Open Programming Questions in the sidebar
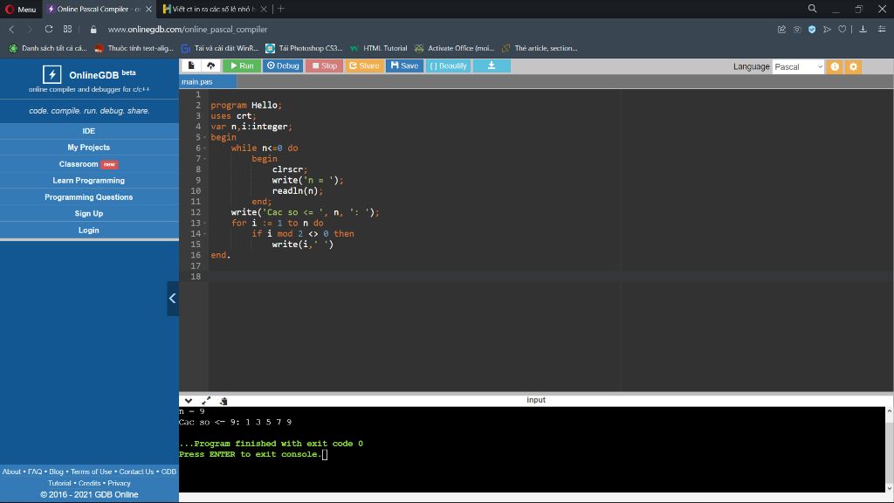 (89, 197)
